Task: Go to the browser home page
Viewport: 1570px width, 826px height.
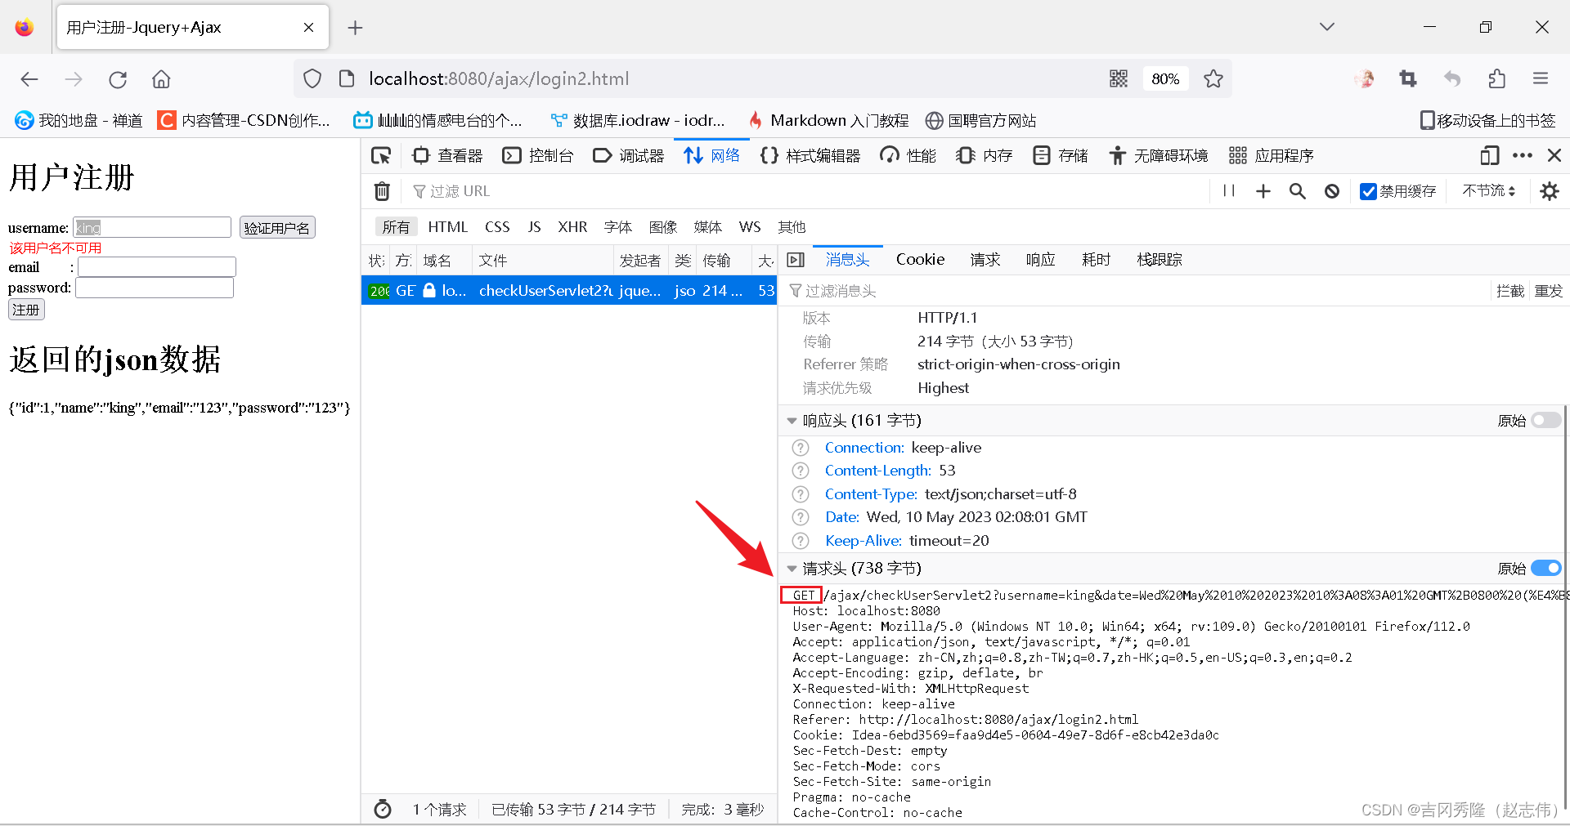Action: tap(161, 79)
